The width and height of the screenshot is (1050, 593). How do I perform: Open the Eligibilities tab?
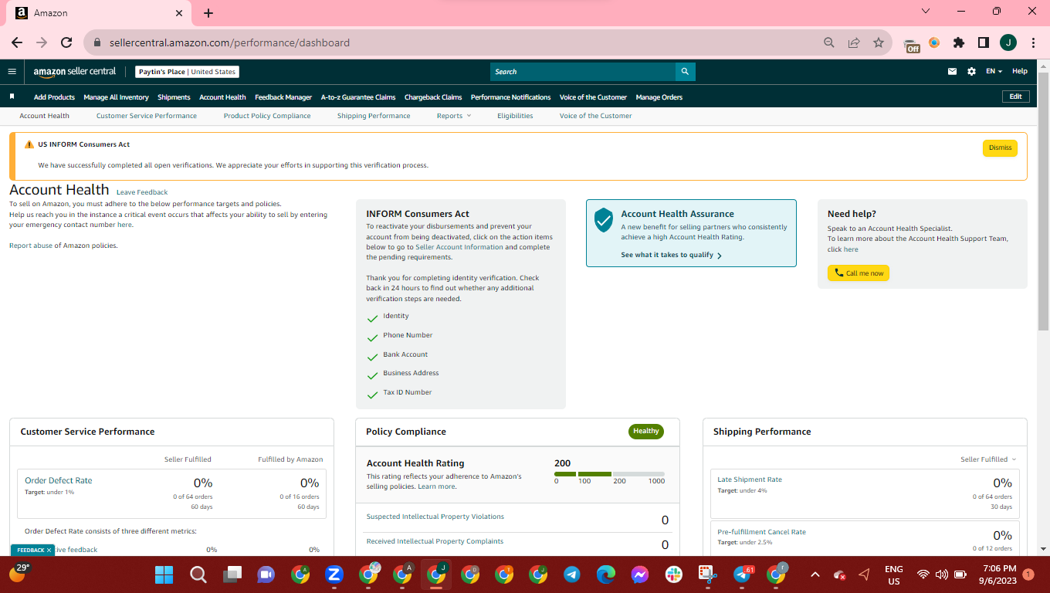[515, 116]
